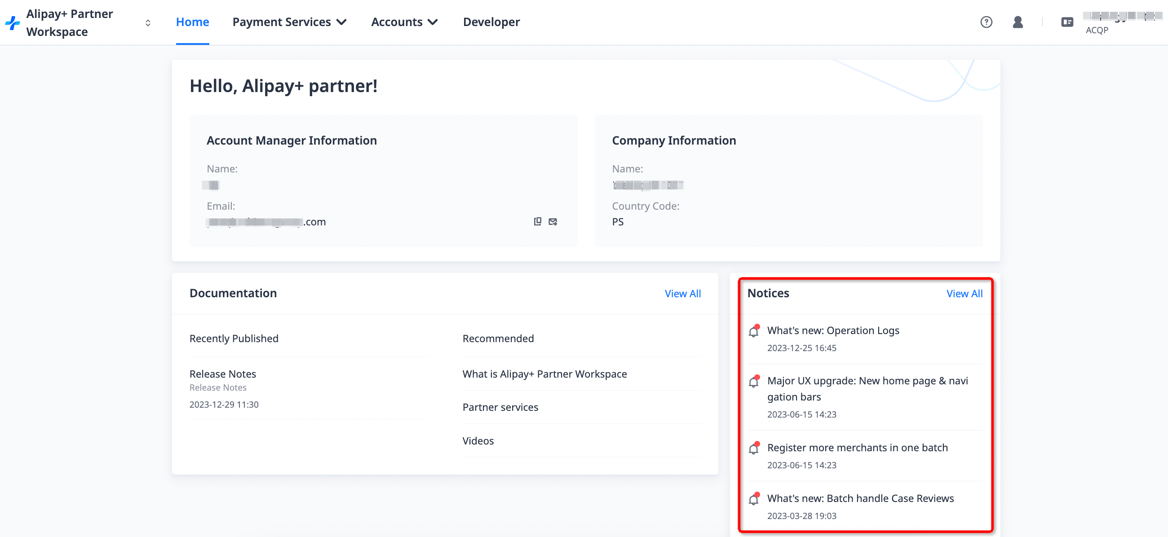Click the Alipay+ logo icon
The image size is (1168, 537).
(12, 22)
